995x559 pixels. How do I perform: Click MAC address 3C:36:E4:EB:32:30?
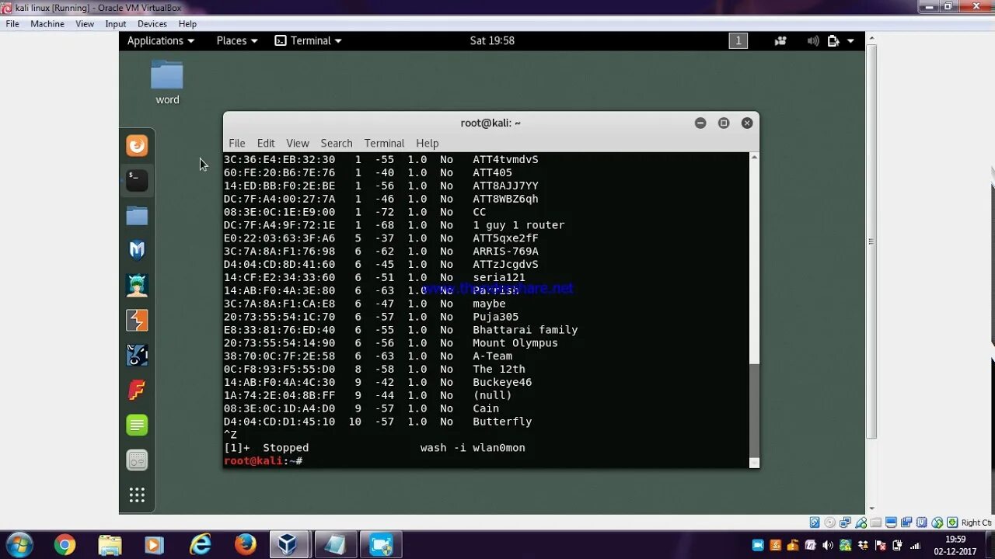coord(279,160)
